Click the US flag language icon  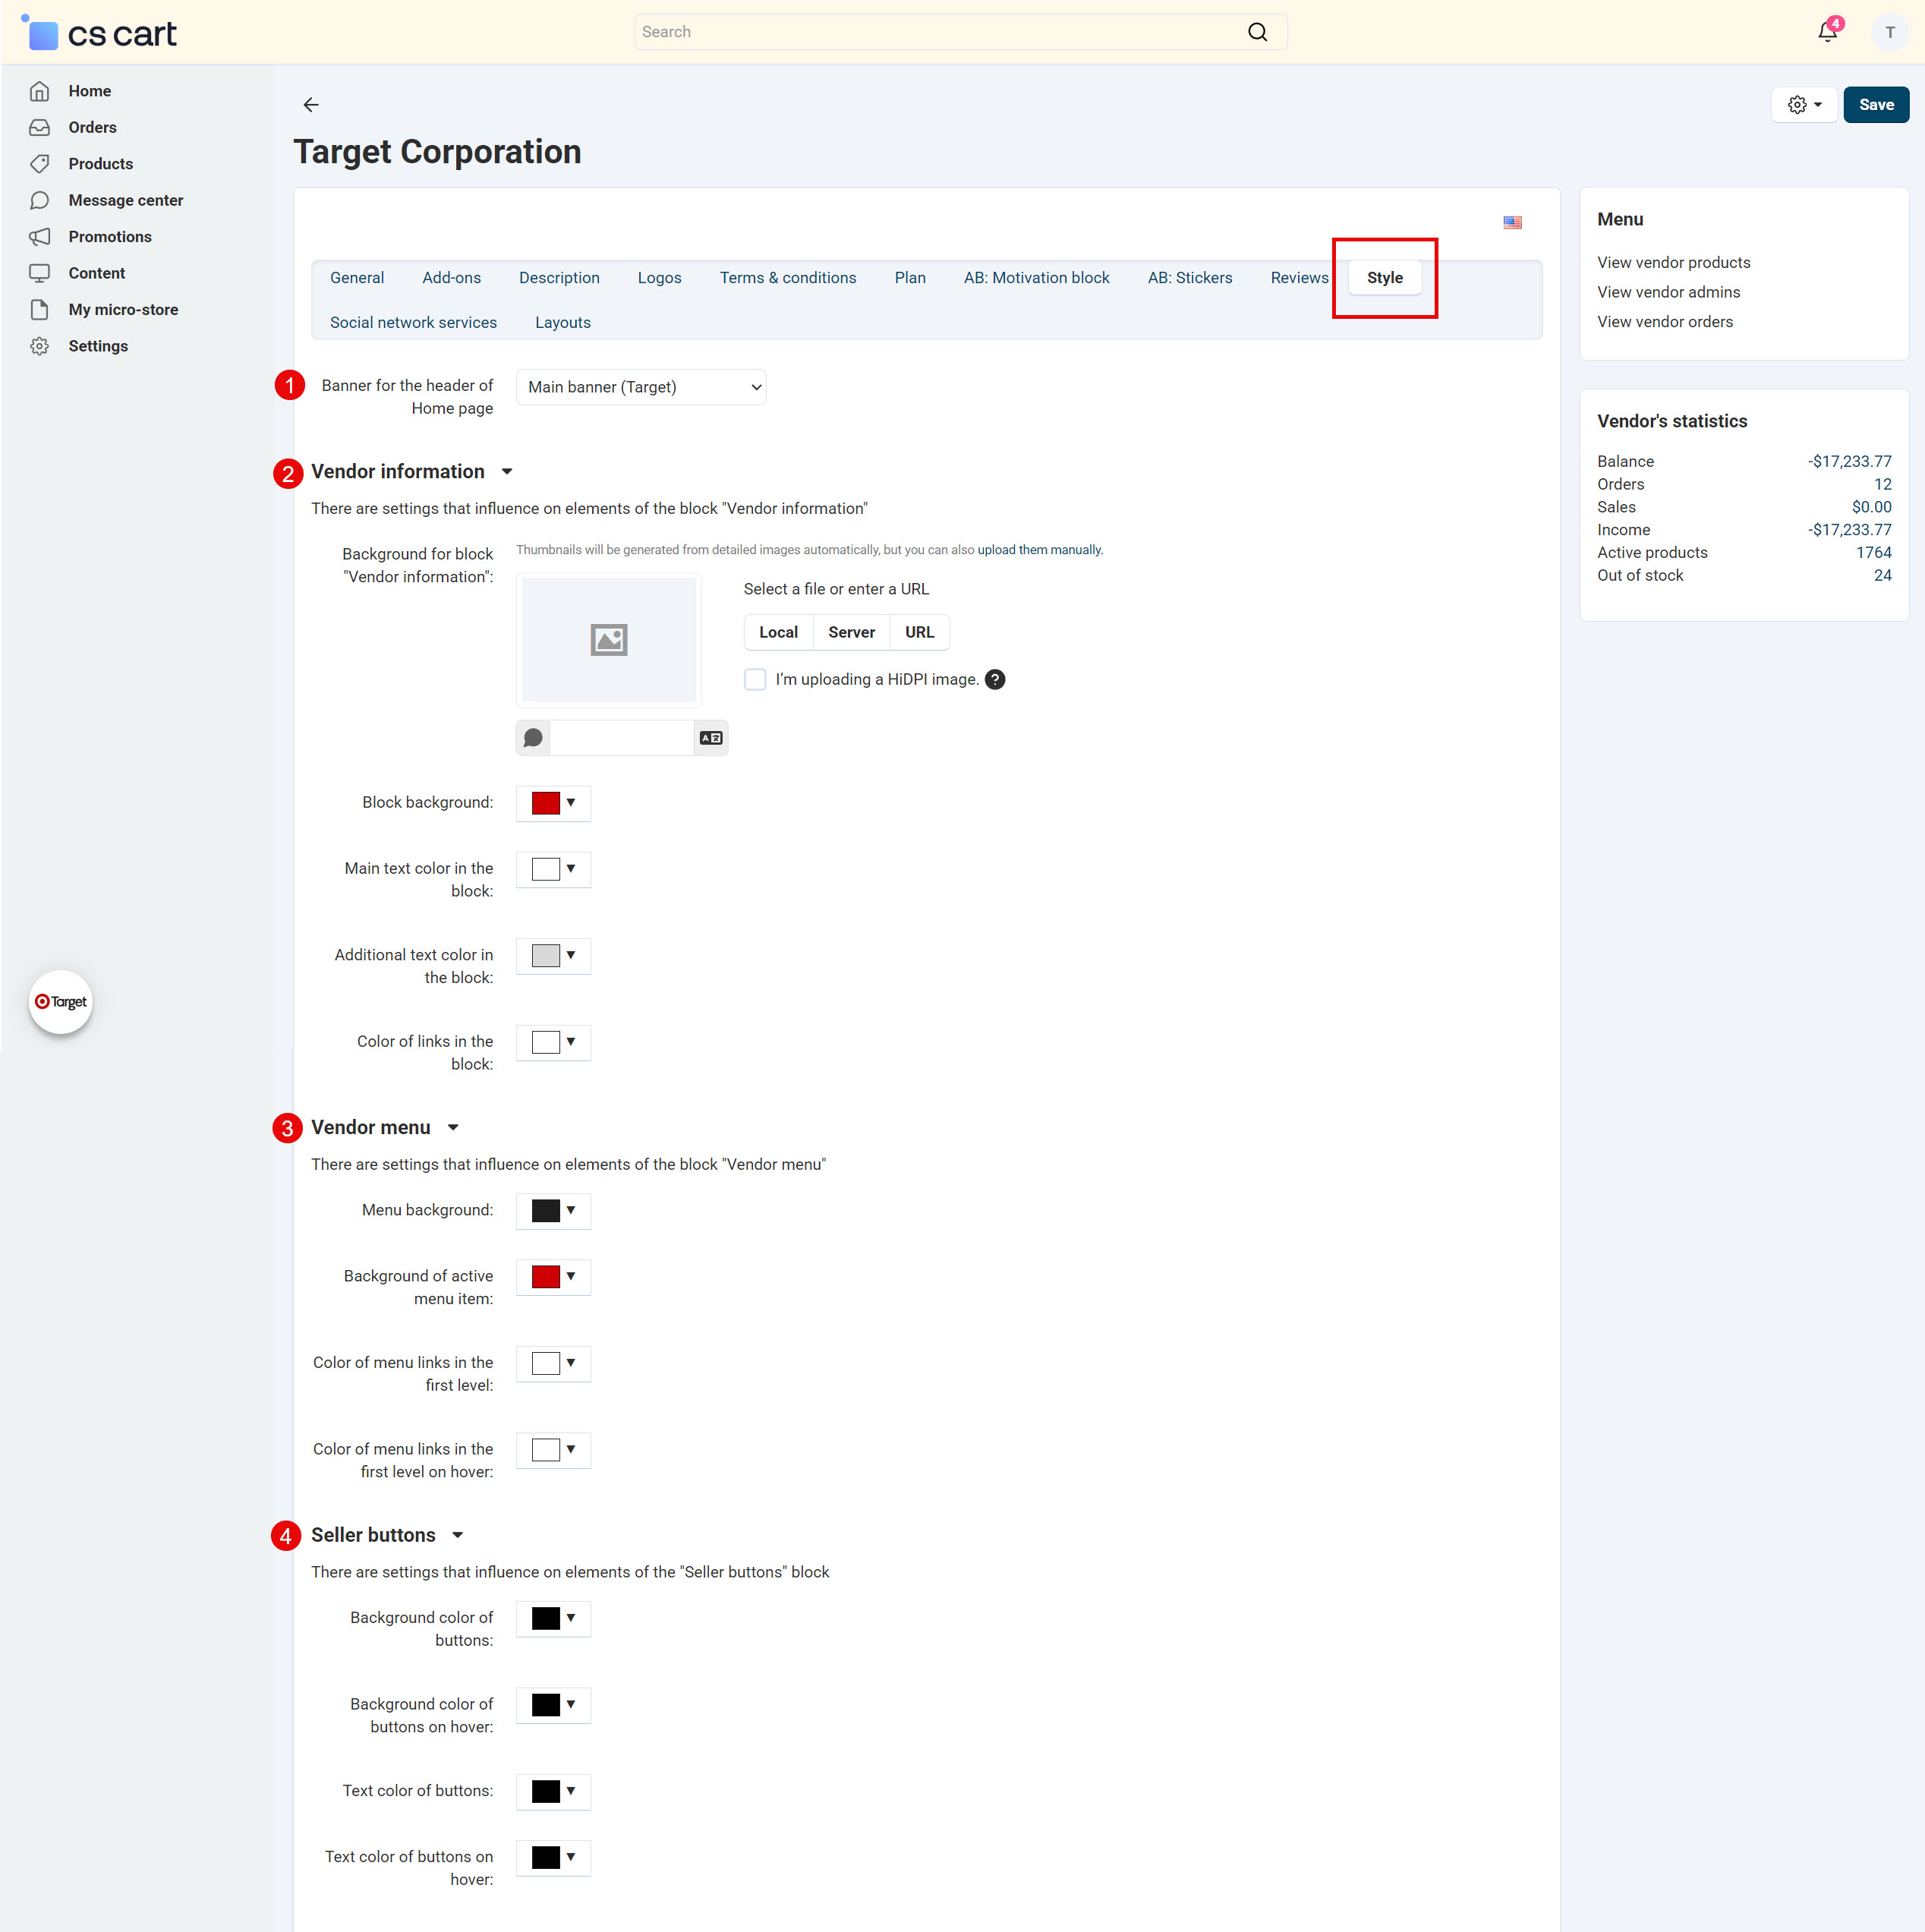(1512, 222)
